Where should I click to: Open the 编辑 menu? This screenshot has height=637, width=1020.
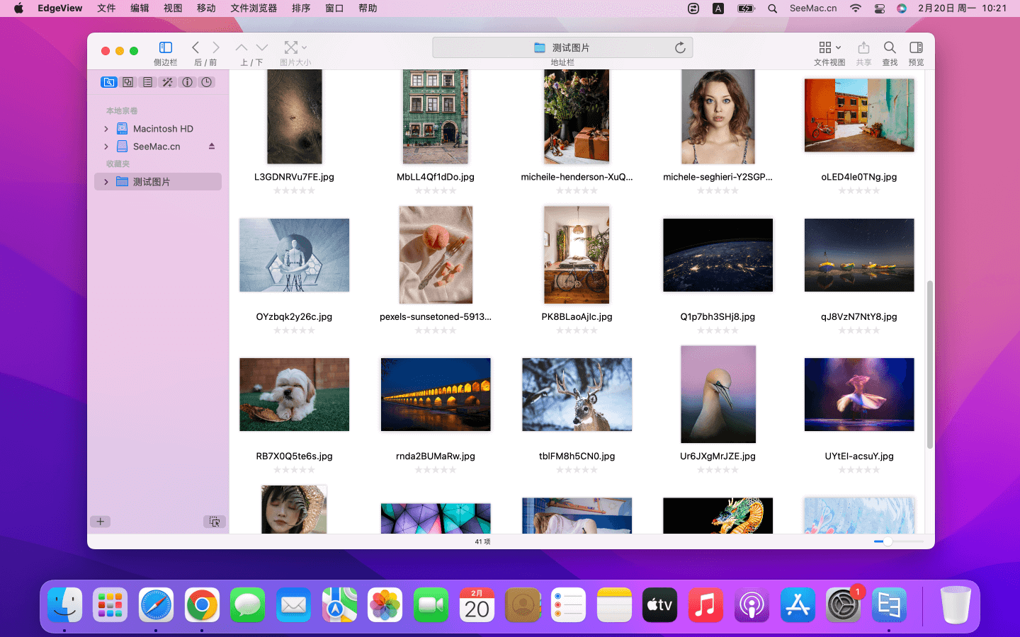pos(140,8)
